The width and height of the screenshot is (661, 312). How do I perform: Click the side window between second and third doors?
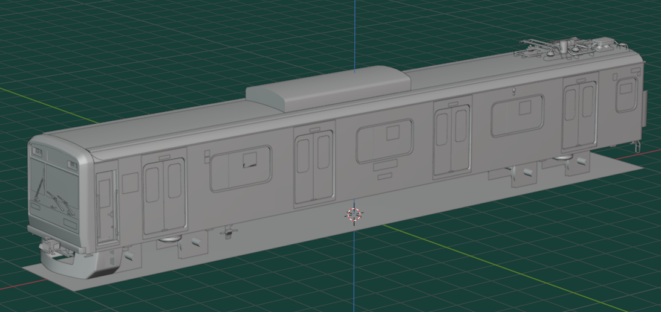coord(385,141)
